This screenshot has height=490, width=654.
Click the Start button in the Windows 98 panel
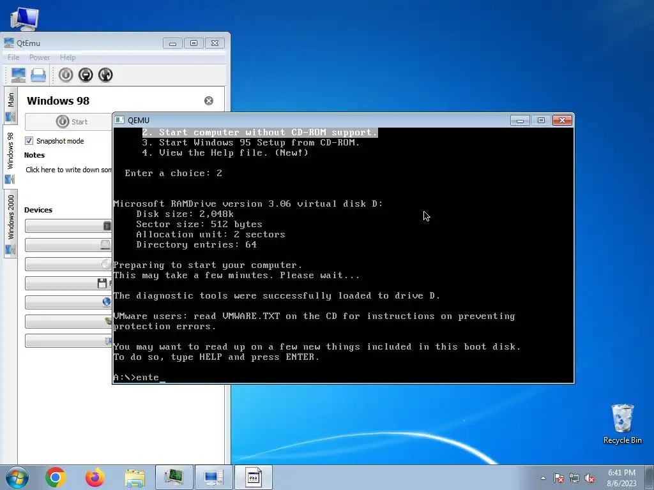[69, 122]
